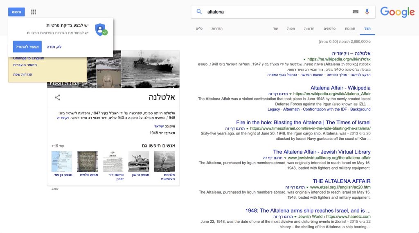The height and width of the screenshot is (233, 419).
Task: Open הגדרות שפה language settings link
Action: (x=23, y=74)
